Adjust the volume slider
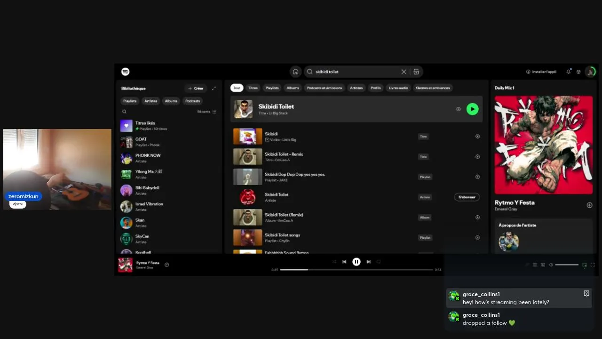 (x=567, y=265)
